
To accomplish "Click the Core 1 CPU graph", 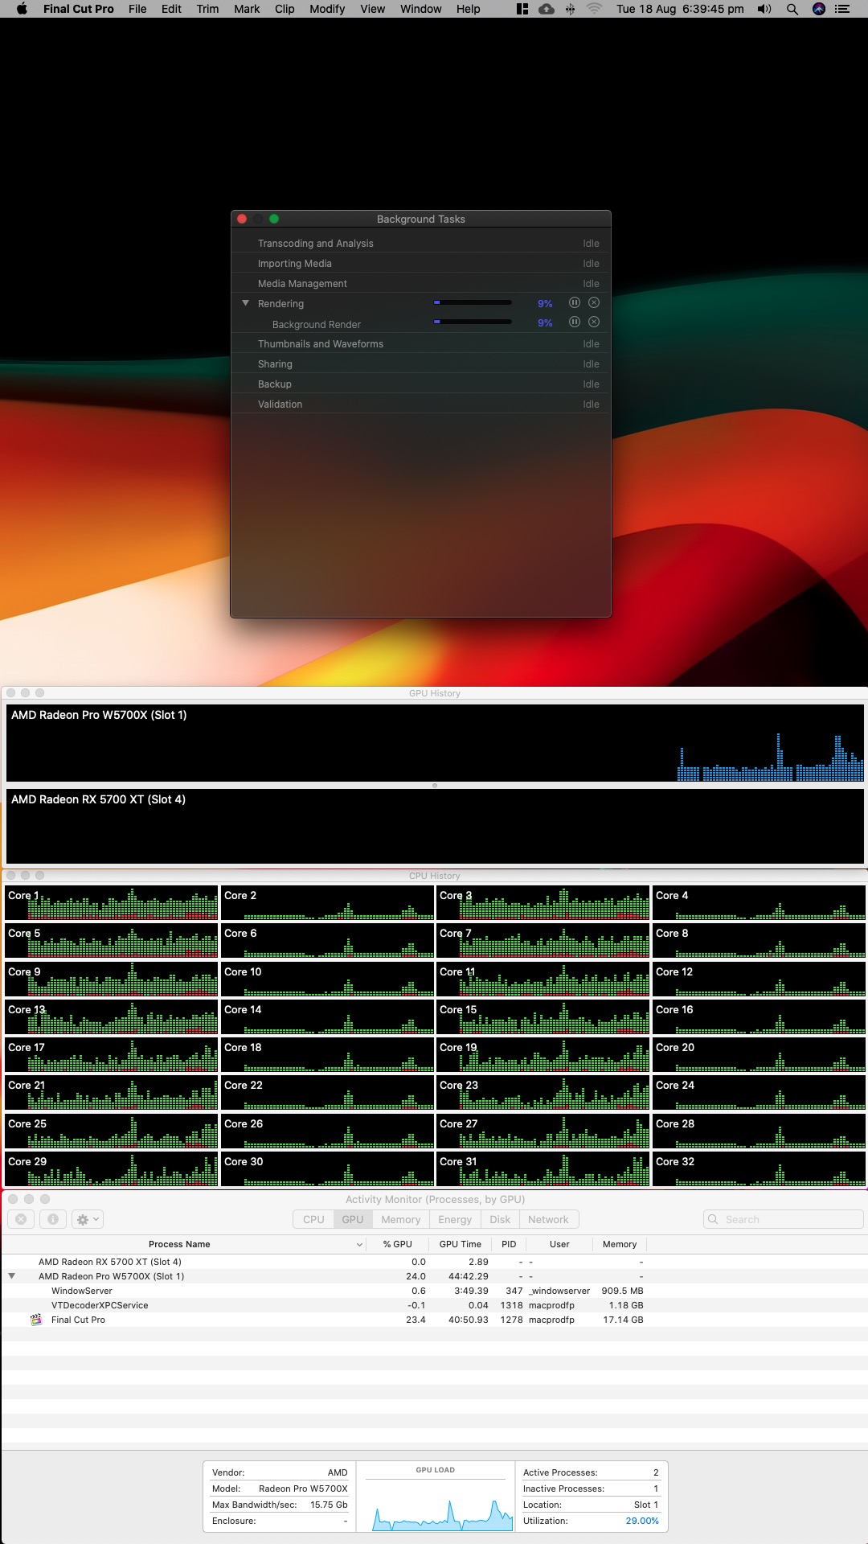I will pyautogui.click(x=111, y=903).
